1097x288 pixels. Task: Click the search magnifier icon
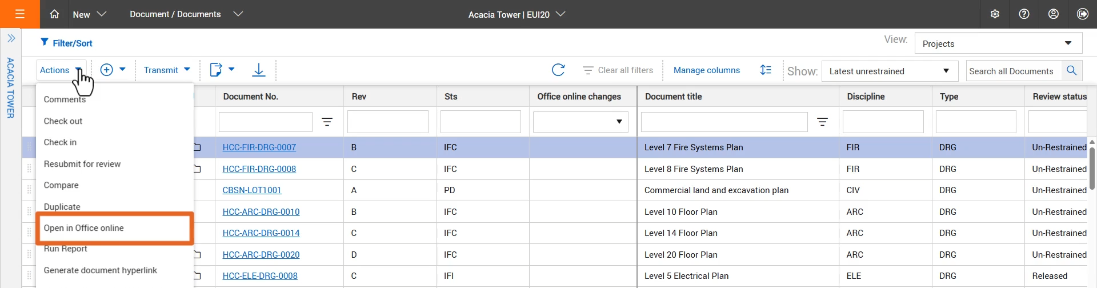[x=1071, y=70]
